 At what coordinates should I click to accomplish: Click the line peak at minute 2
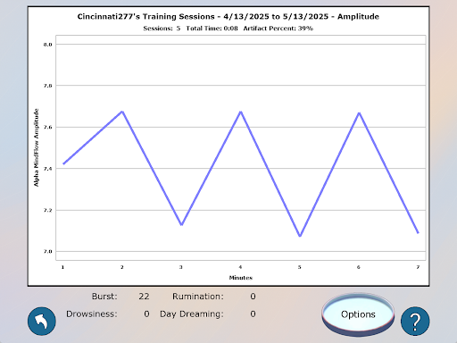(122, 112)
